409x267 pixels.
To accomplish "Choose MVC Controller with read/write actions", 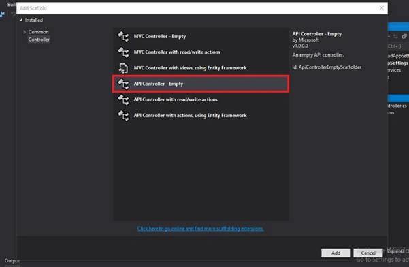I will tap(201, 52).
